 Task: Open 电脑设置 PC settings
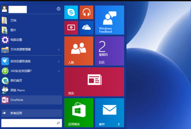point(16,40)
